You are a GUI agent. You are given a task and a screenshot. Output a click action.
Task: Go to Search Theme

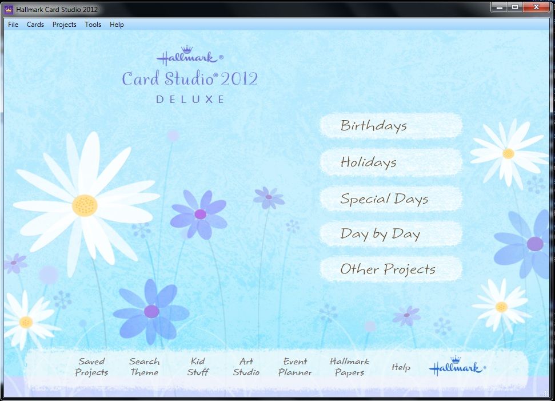pyautogui.click(x=145, y=367)
